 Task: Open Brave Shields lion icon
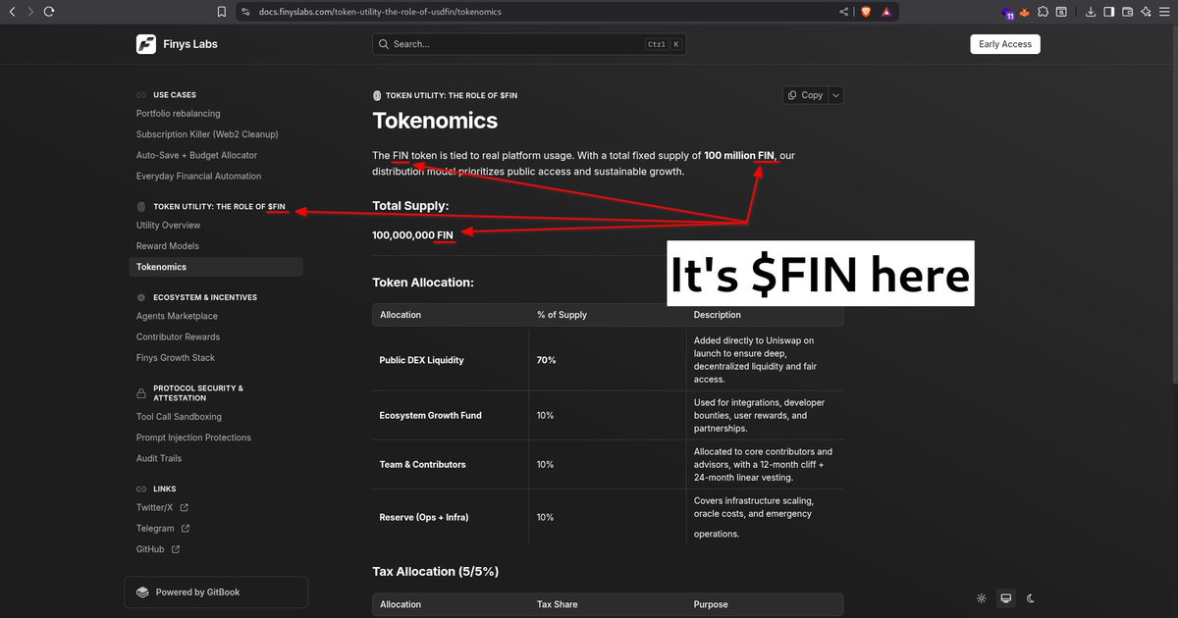tap(866, 12)
